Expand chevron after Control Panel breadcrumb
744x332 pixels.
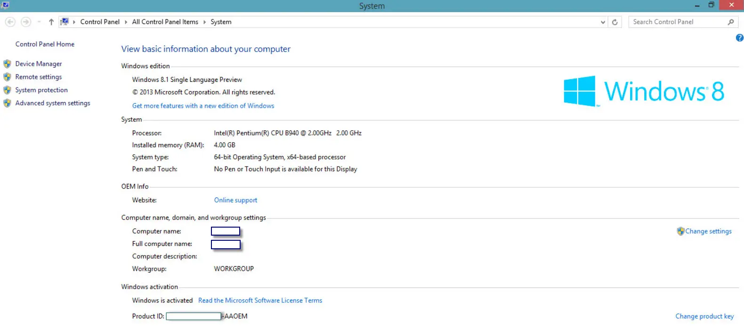tap(126, 22)
